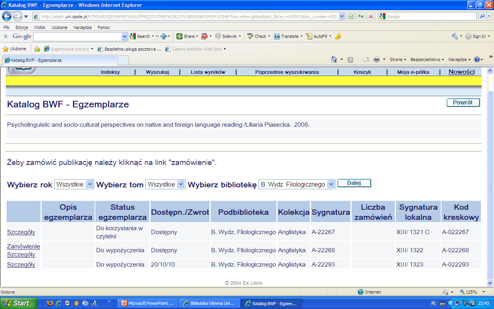Open the Sugerowane witryny favorite link

point(68,49)
